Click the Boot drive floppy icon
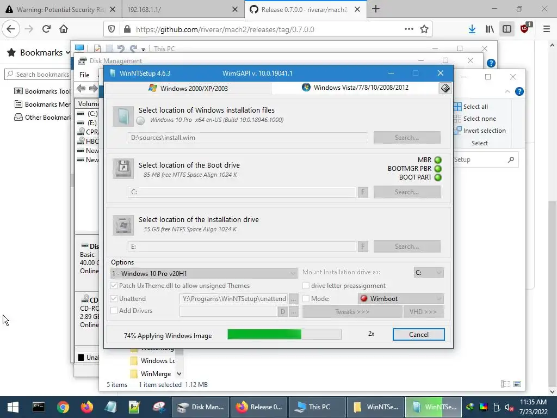This screenshot has width=557, height=418. (123, 168)
